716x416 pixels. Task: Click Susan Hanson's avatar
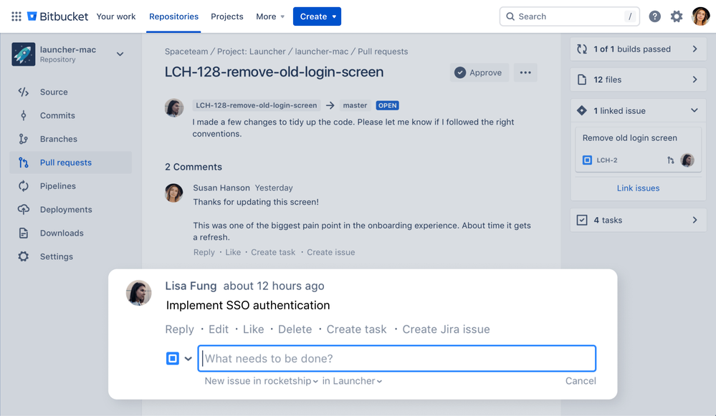pyautogui.click(x=174, y=193)
